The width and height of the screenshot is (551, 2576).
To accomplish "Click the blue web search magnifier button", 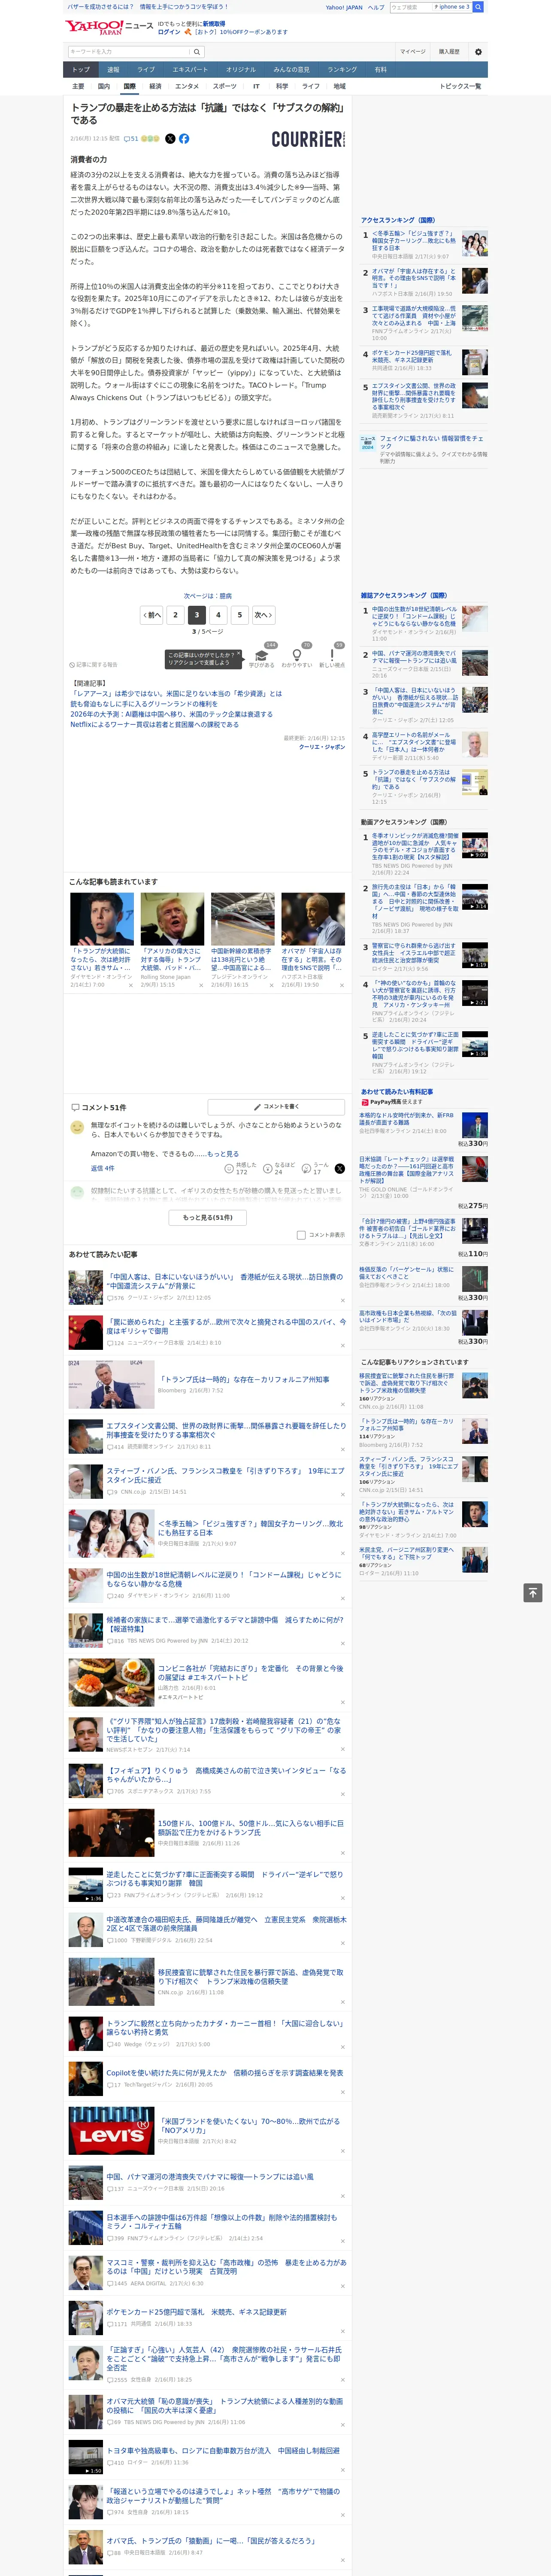I will pos(478,7).
